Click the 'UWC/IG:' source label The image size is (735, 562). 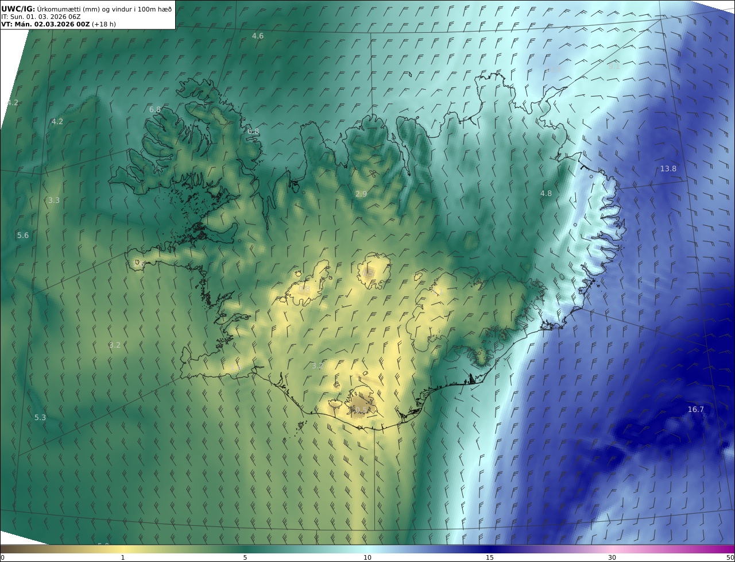18,9
